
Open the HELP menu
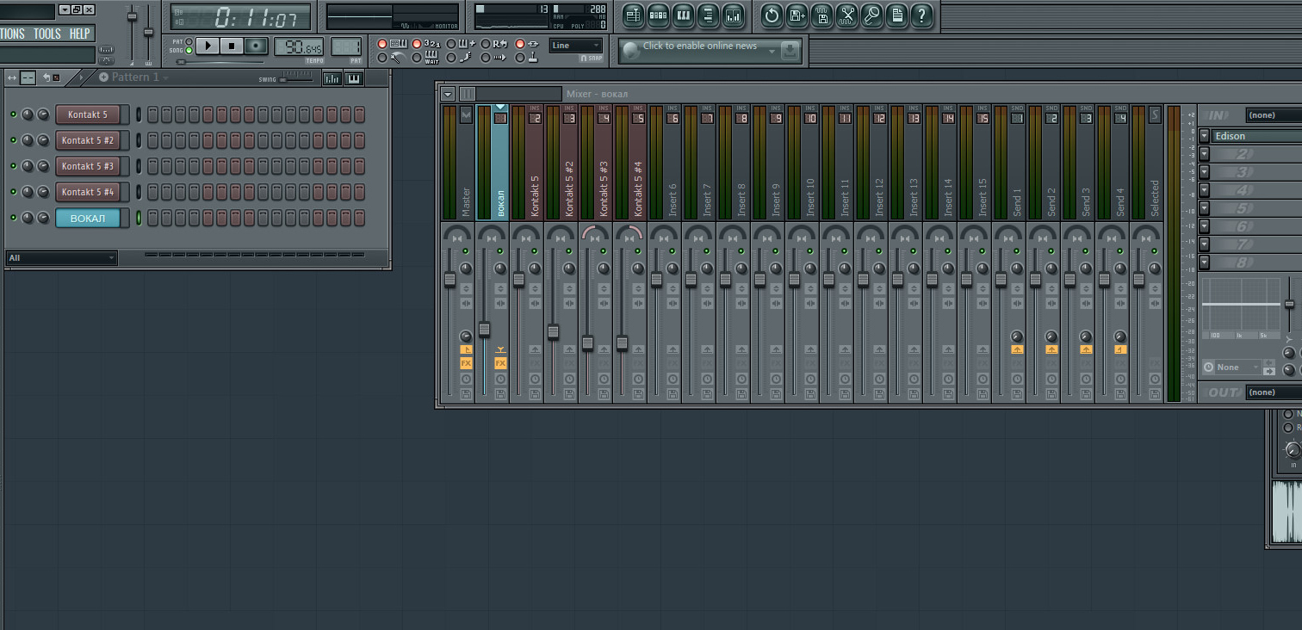(79, 34)
